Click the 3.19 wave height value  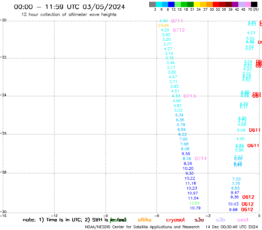(x=169, y=54)
